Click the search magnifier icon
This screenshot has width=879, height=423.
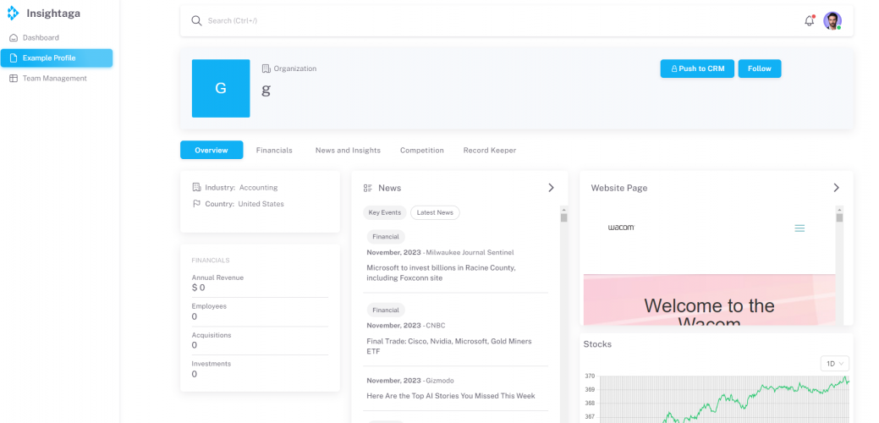(x=196, y=21)
